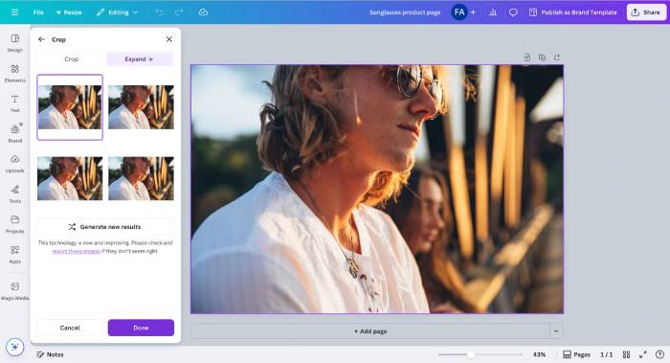Open the report these images link
Viewport: 670px width, 363px height.
(76, 251)
